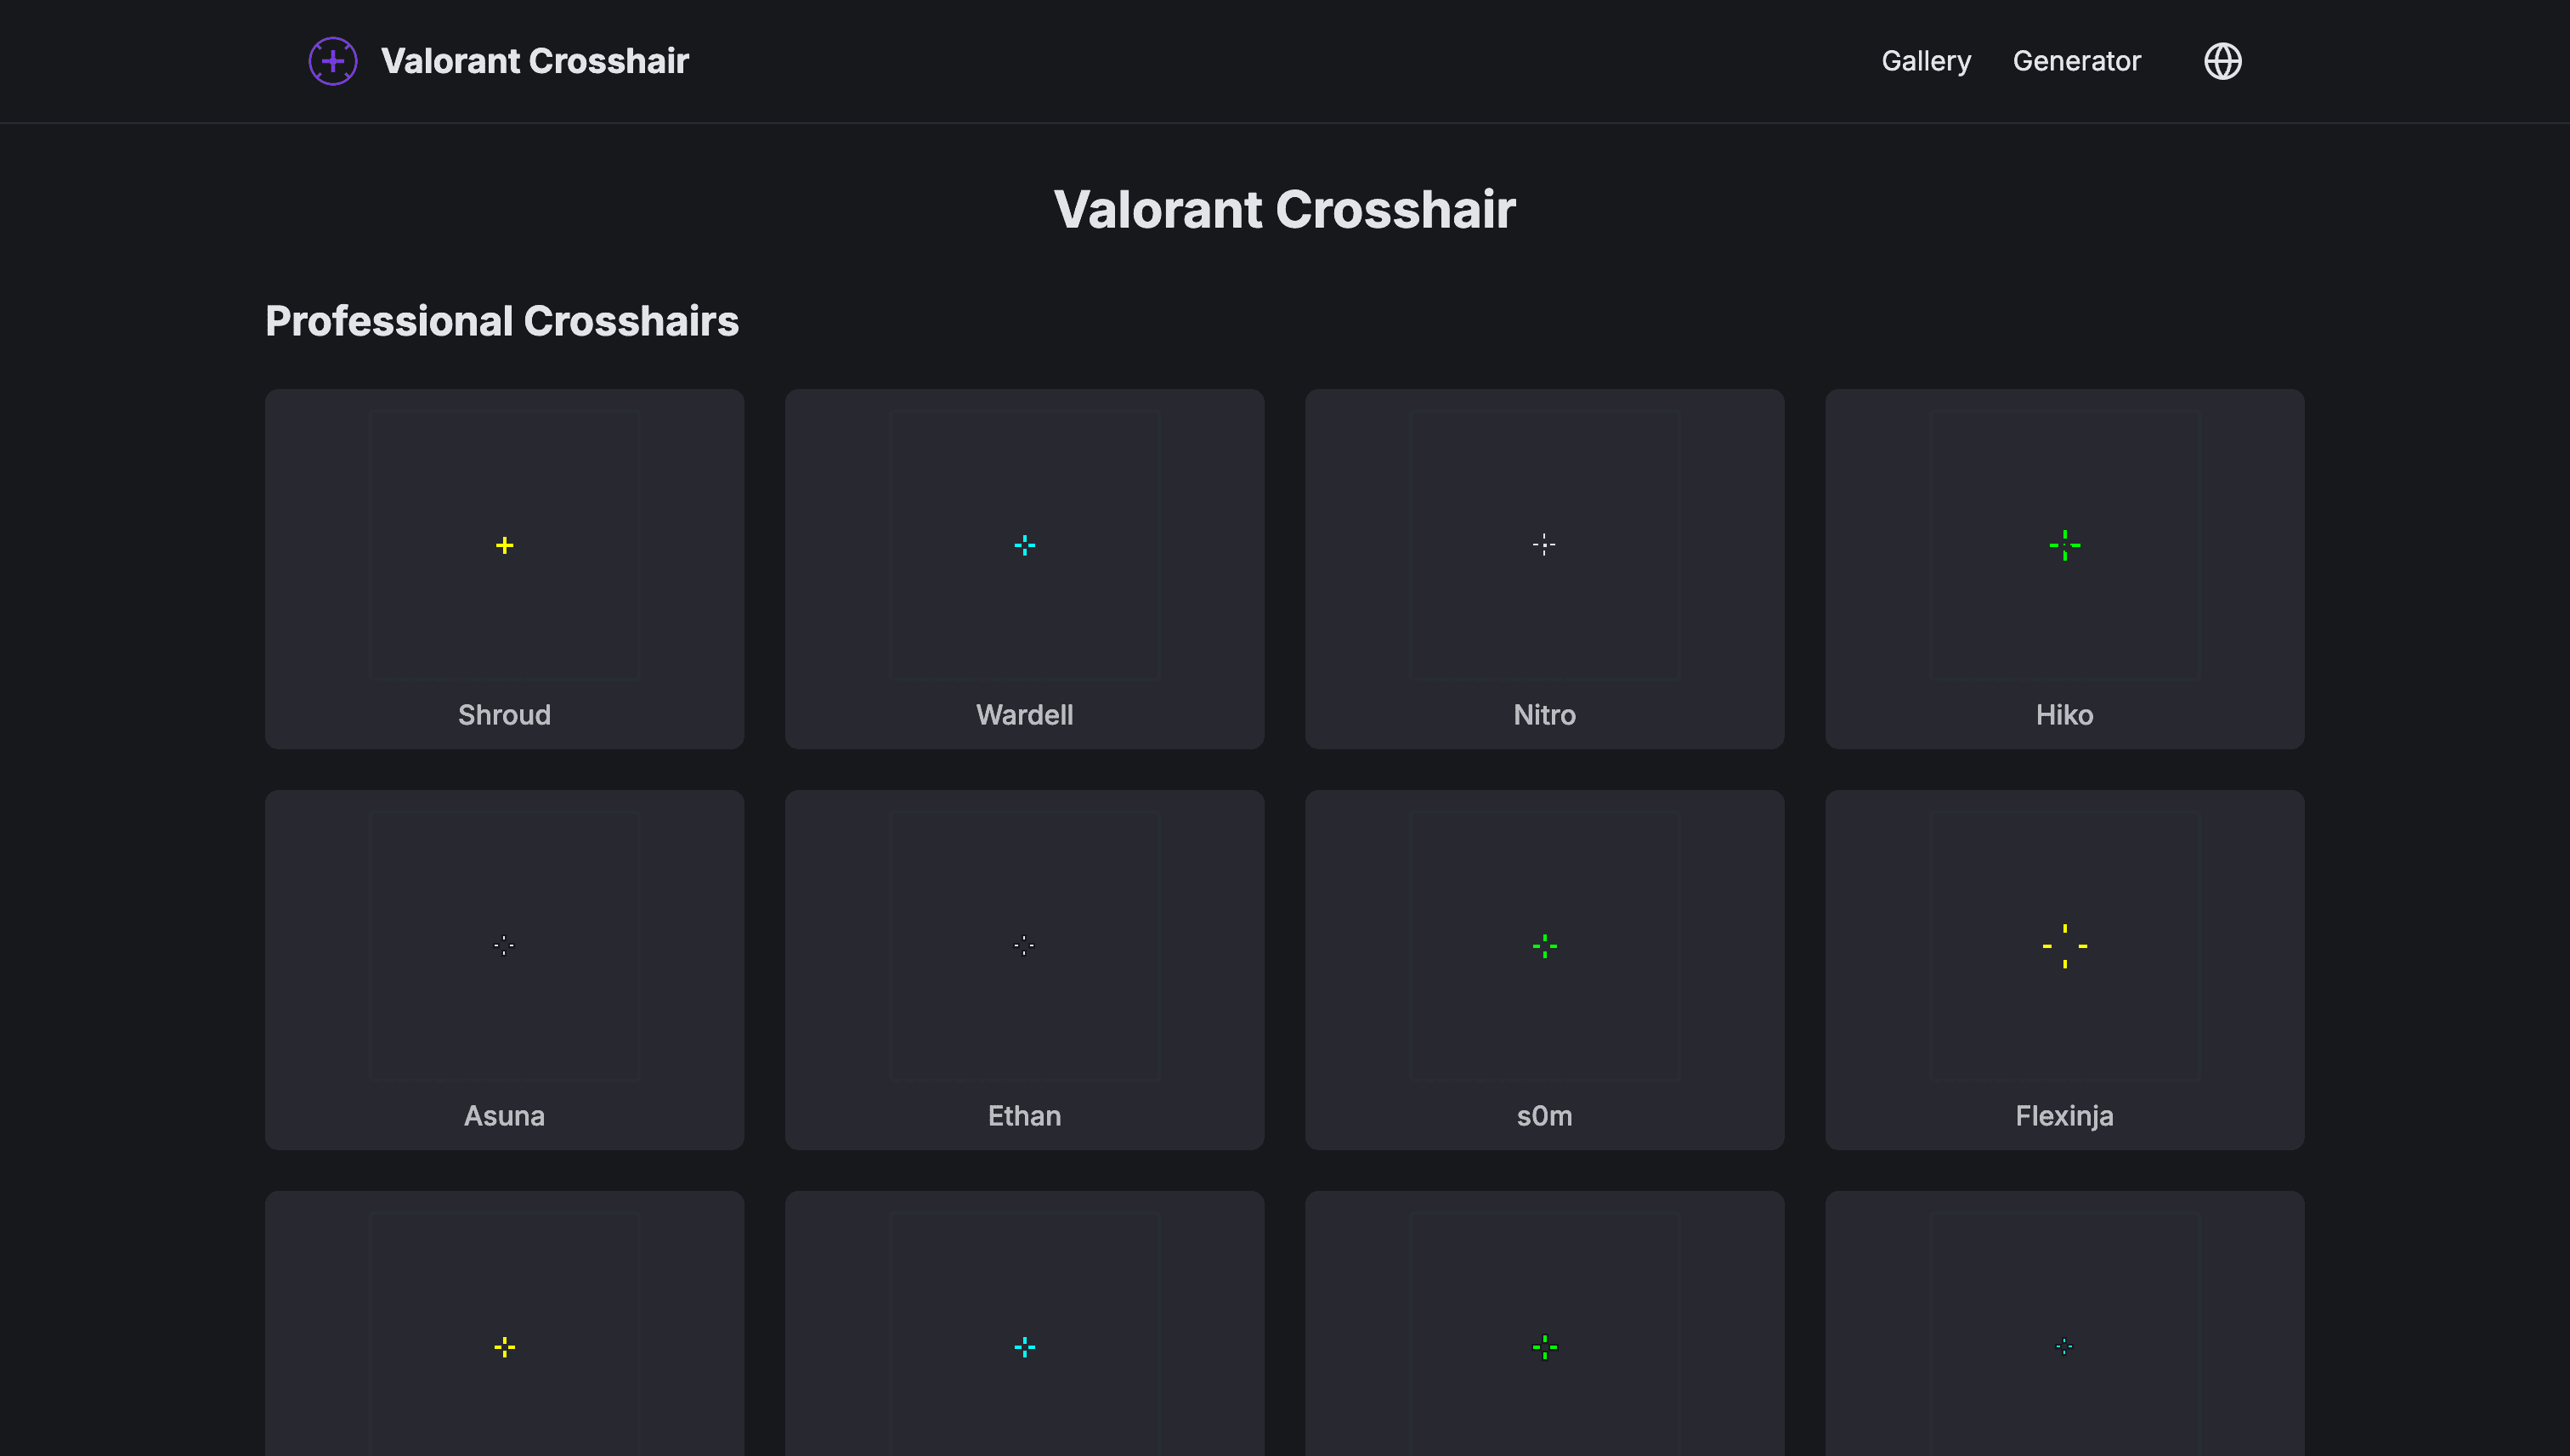Click the Professional Crosshairs heading
This screenshot has width=2570, height=1456.
click(502, 321)
